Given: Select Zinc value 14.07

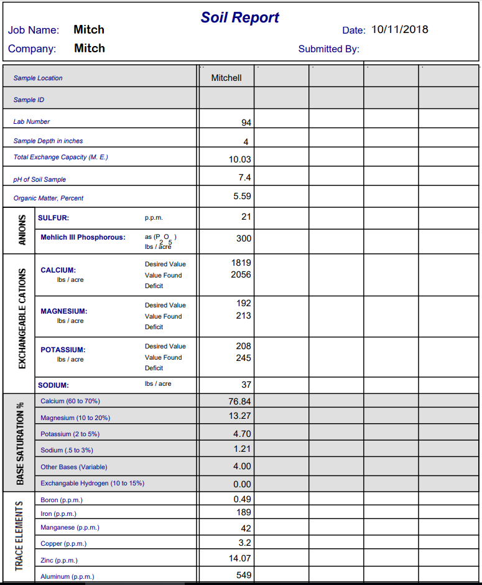Looking at the screenshot, I should (239, 558).
